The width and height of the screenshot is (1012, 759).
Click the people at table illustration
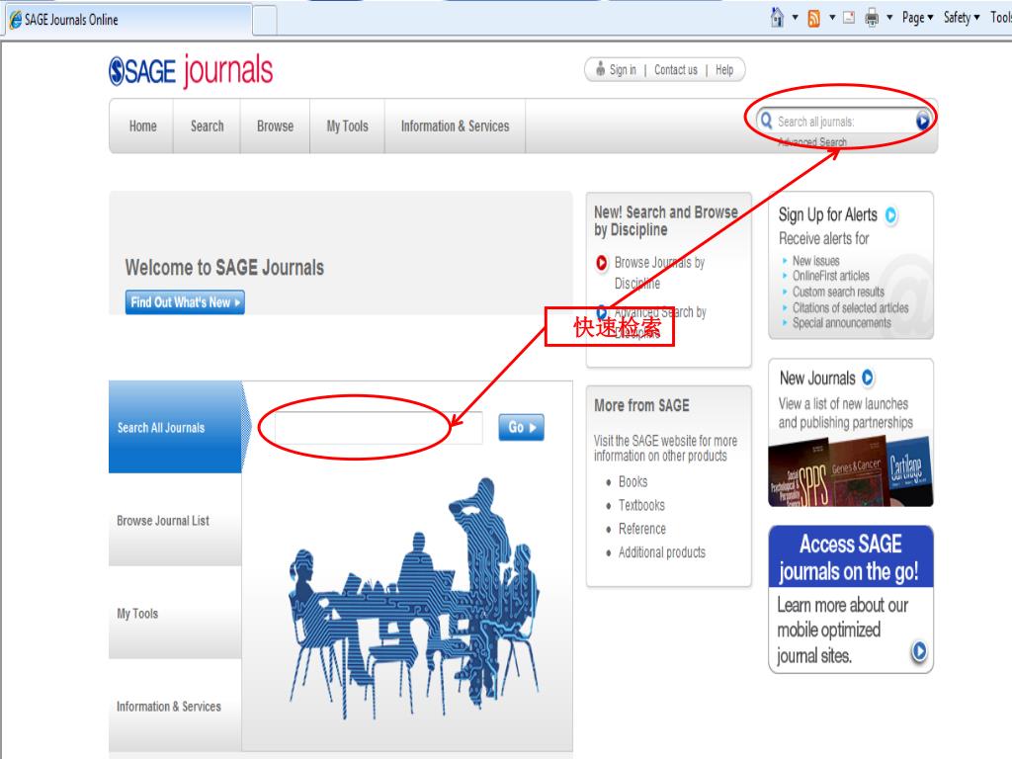[x=413, y=598]
